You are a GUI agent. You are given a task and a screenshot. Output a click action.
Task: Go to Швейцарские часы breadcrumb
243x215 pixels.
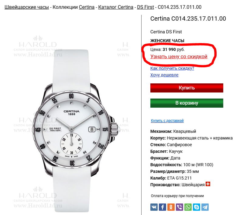coord(27,7)
